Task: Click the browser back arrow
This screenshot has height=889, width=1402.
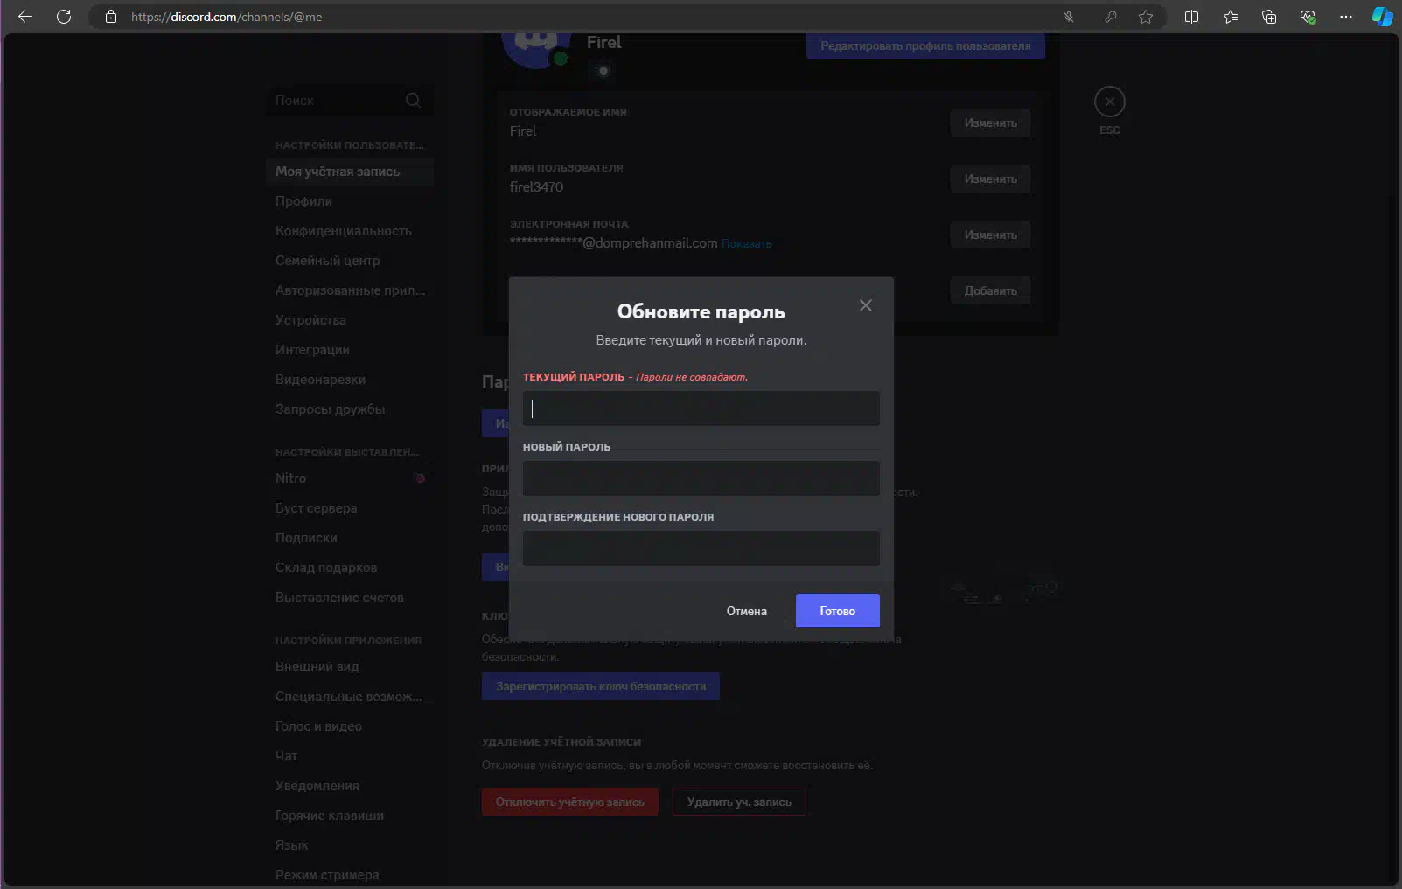Action: (x=25, y=17)
